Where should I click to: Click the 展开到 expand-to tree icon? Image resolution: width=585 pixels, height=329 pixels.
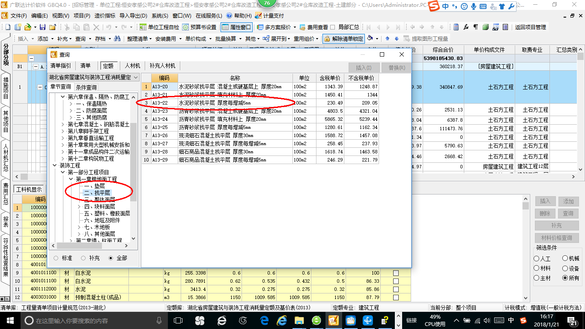(x=266, y=39)
